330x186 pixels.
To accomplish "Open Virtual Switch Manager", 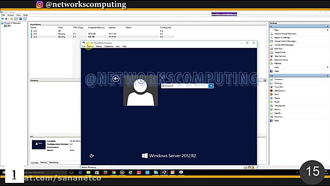I will 286,41.
